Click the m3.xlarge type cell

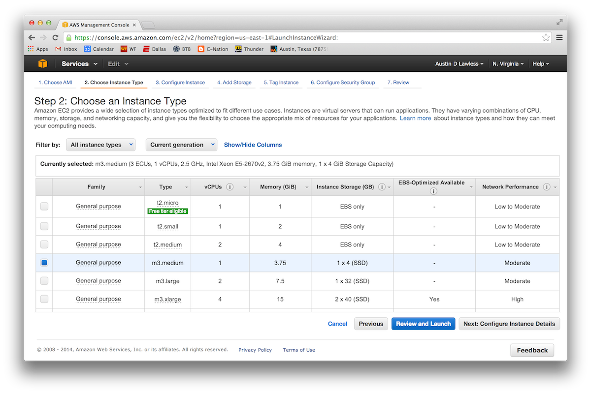168,299
